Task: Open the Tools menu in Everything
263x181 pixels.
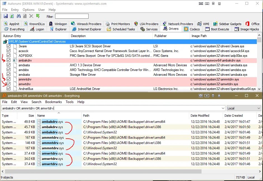Action: tap(69, 102)
